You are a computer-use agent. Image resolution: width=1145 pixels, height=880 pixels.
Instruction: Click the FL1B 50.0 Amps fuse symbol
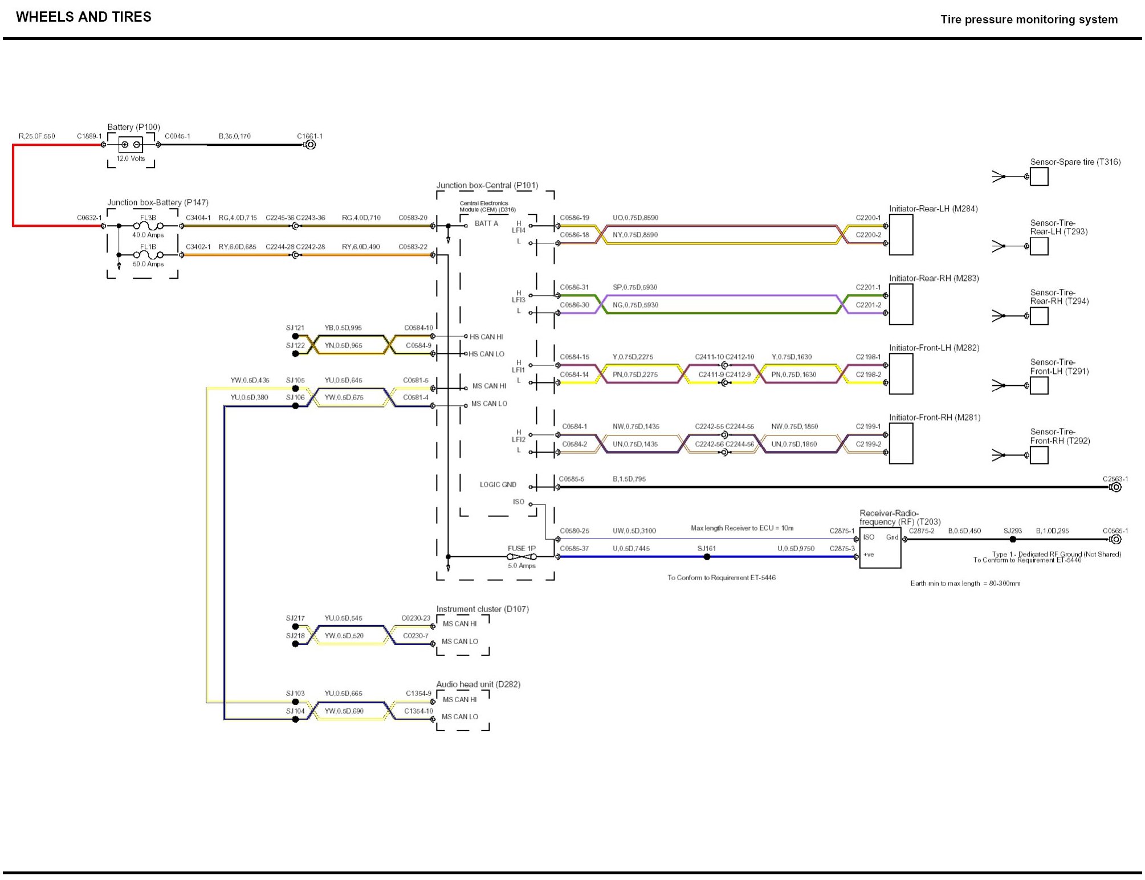(x=148, y=255)
